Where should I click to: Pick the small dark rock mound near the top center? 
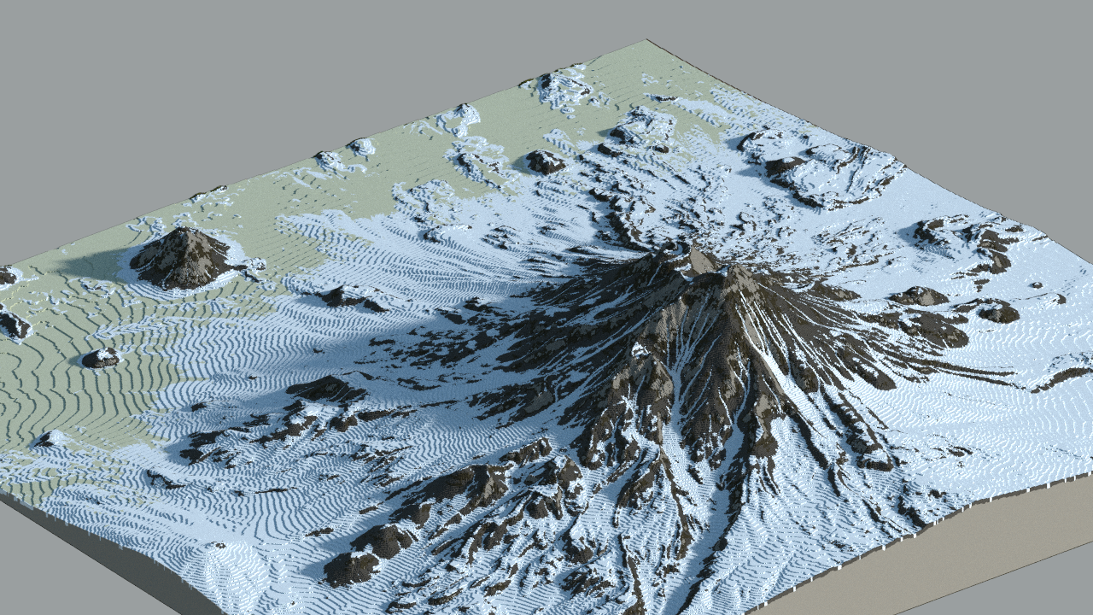click(x=545, y=161)
